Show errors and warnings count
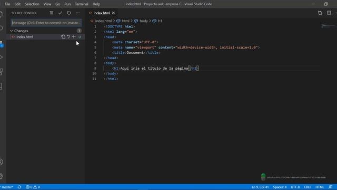Image resolution: width=337 pixels, height=190 pixels. point(33,187)
